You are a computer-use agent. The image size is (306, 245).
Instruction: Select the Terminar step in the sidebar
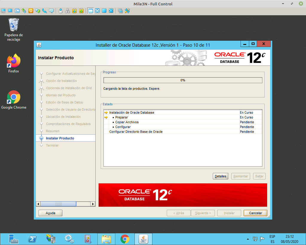[x=52, y=145]
